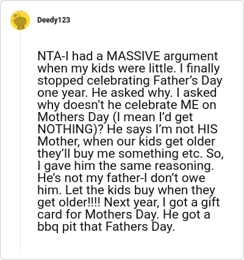Collapse the comment via vertical thread line
The height and width of the screenshot is (260, 244).
click(x=20, y=140)
